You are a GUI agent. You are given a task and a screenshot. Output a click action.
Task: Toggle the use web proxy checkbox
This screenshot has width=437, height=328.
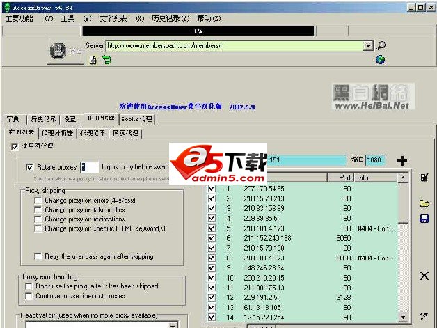click(14, 146)
